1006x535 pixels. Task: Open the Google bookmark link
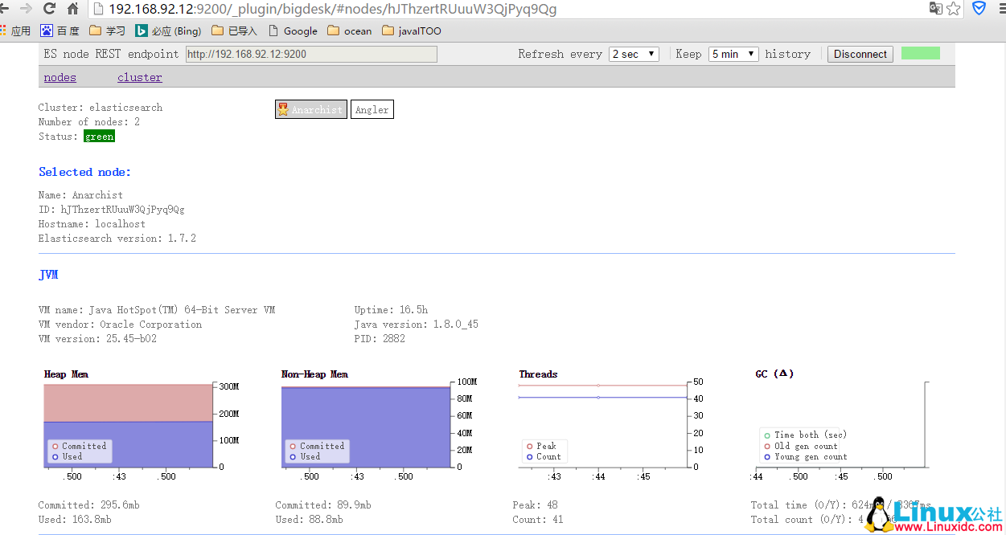(293, 31)
